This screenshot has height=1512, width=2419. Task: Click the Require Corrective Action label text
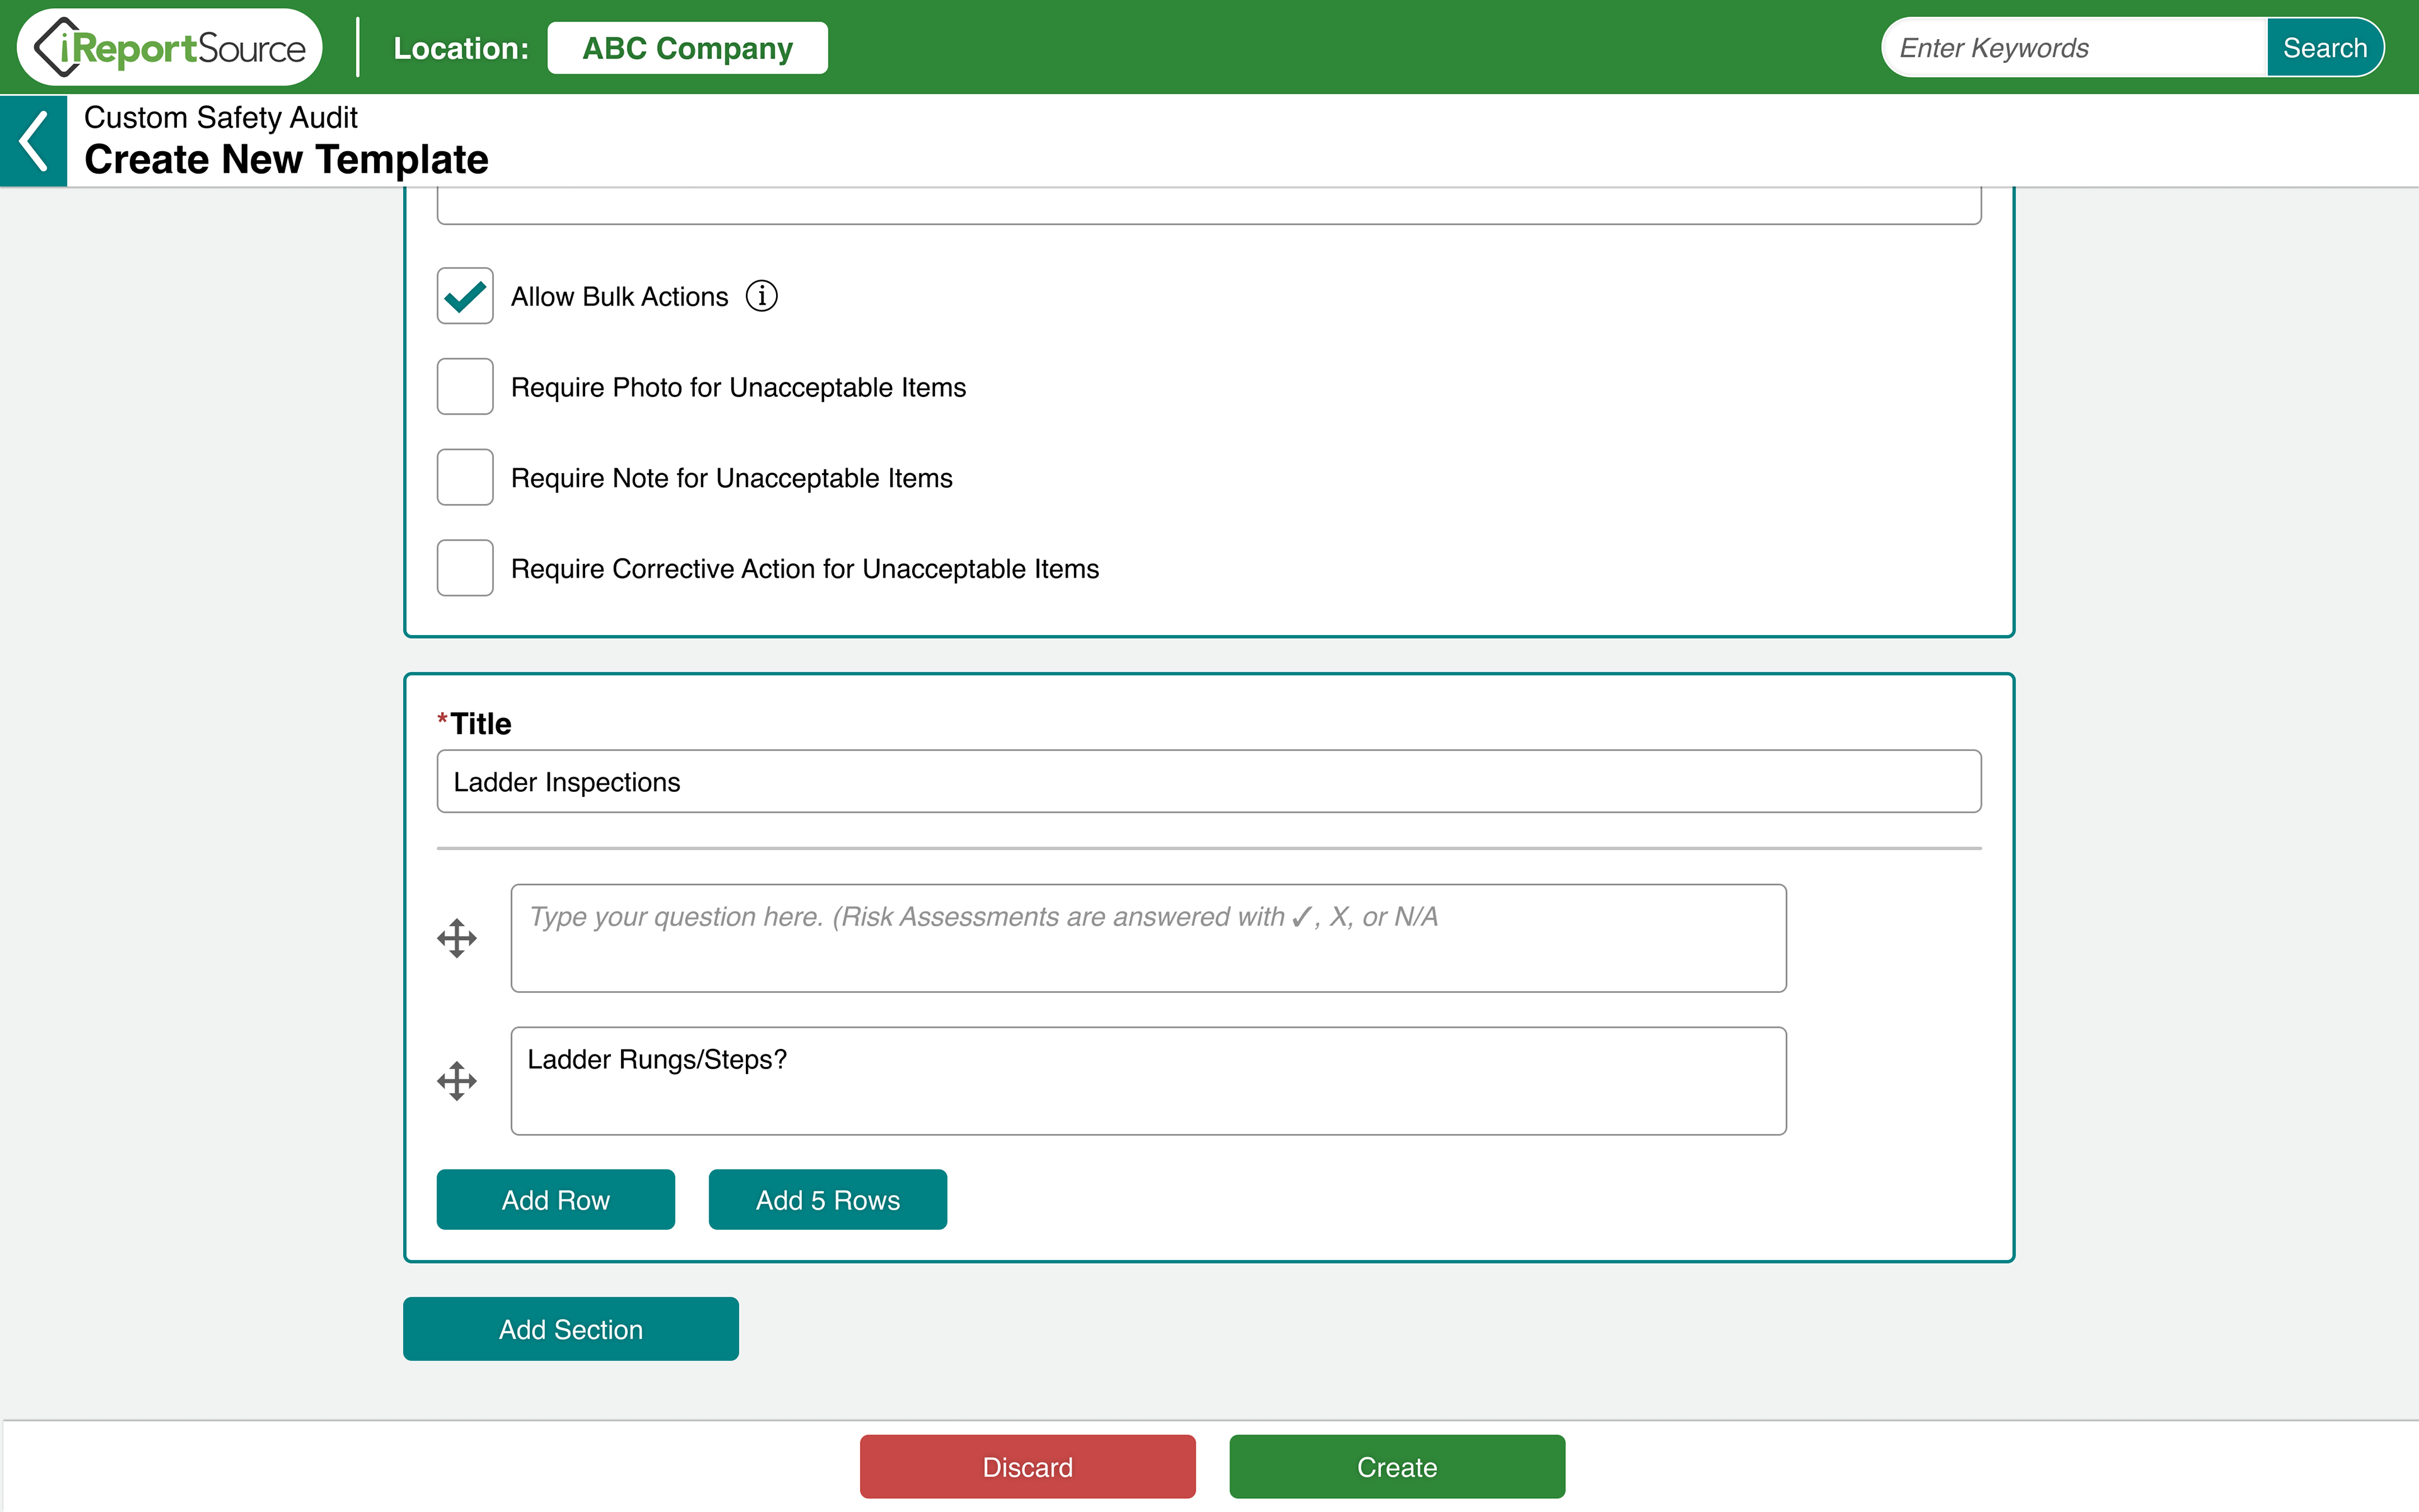click(804, 569)
